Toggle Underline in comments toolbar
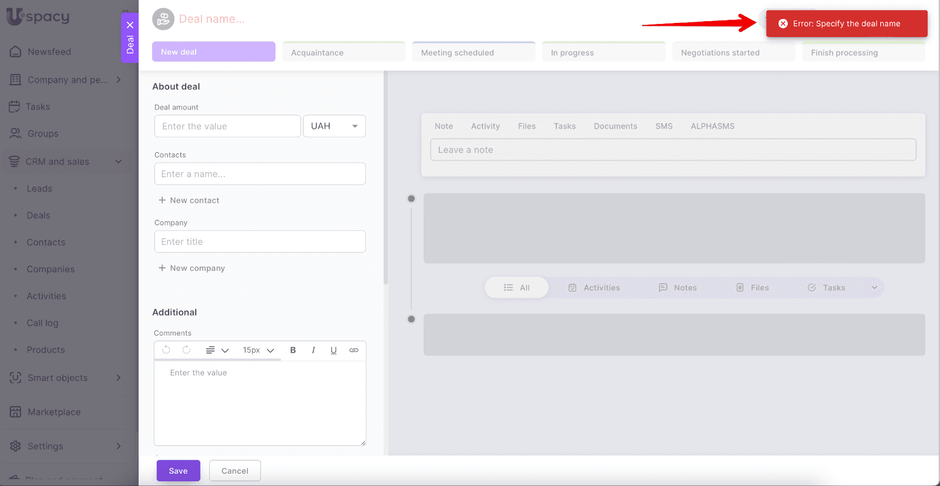This screenshot has width=940, height=486. pyautogui.click(x=333, y=350)
